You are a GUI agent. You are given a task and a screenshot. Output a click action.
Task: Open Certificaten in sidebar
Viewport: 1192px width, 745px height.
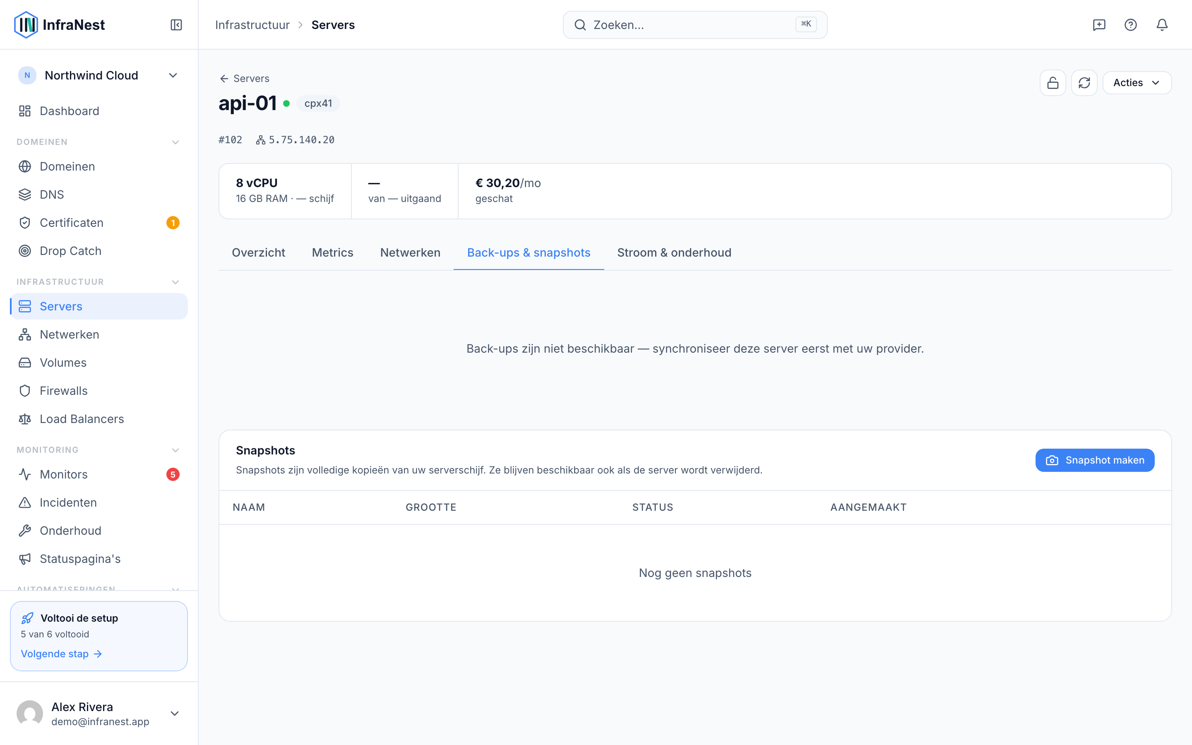click(x=99, y=223)
